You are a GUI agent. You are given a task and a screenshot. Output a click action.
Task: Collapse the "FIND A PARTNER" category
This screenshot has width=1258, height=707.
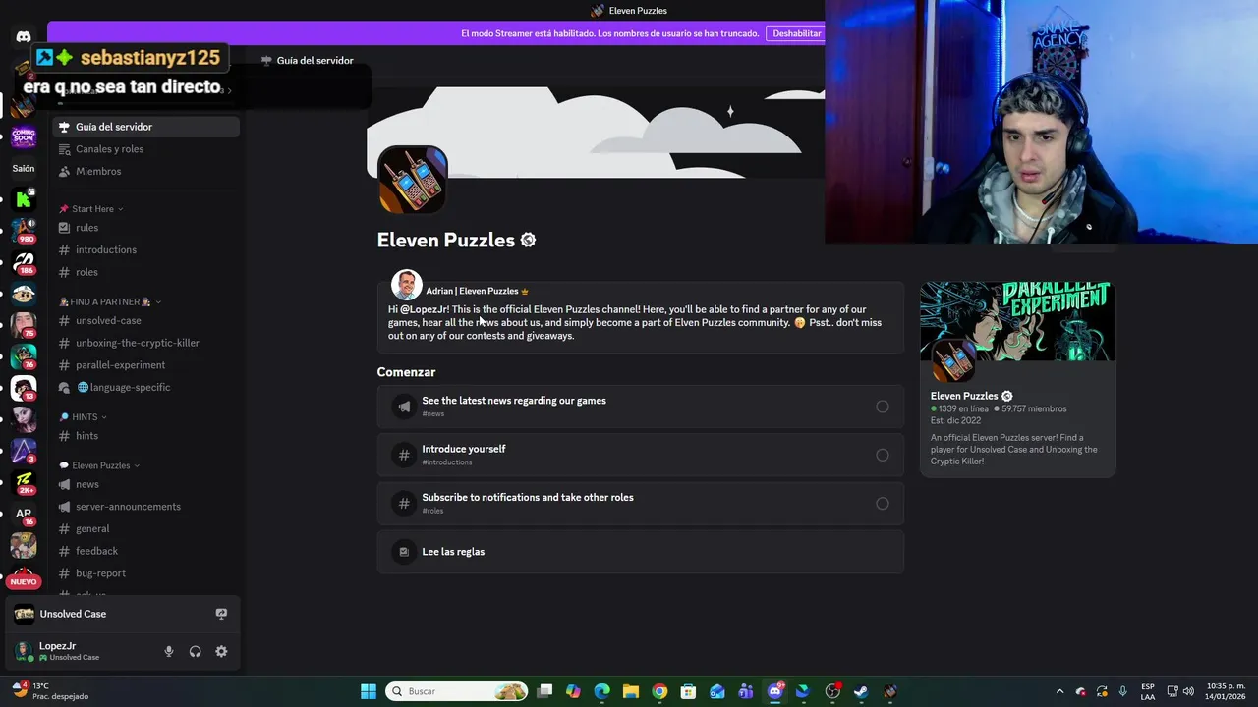pyautogui.click(x=110, y=301)
